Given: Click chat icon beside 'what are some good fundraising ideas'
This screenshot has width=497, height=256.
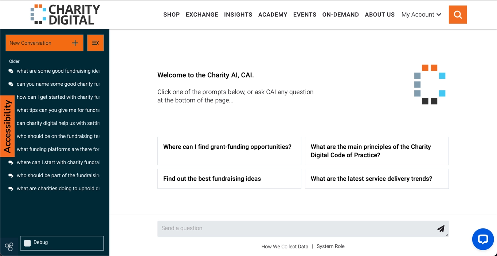Looking at the screenshot, I should click(11, 71).
